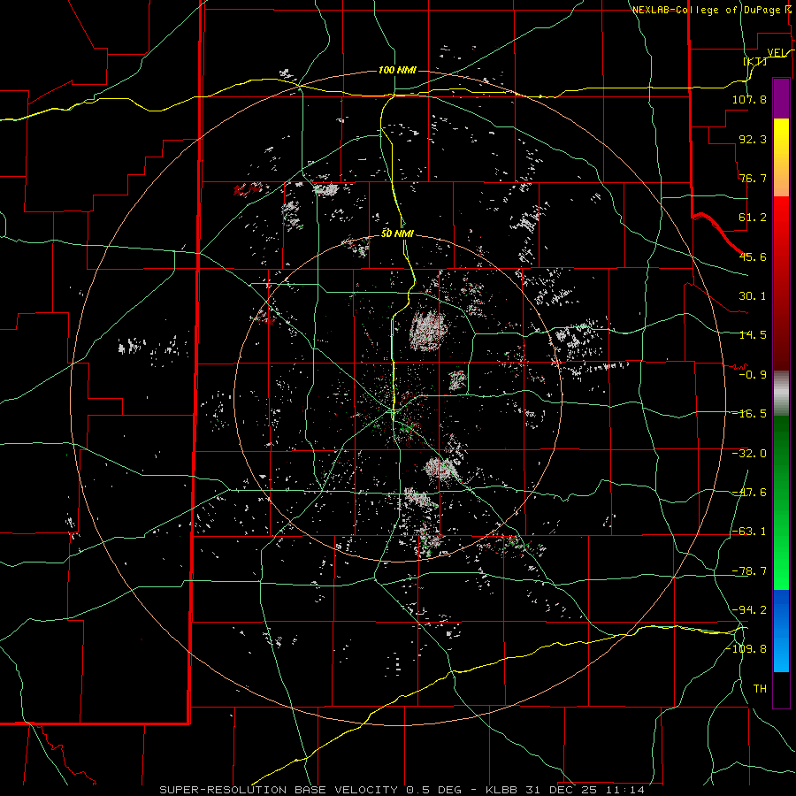Click the "TH" legend label
Viewport: 796px width, 796px height.
click(760, 689)
